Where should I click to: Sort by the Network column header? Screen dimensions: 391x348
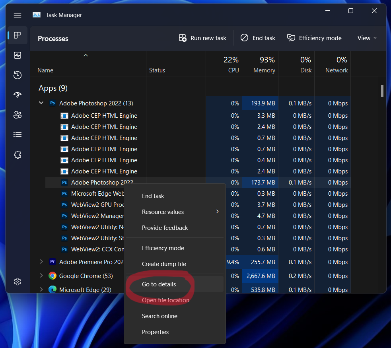click(x=333, y=63)
